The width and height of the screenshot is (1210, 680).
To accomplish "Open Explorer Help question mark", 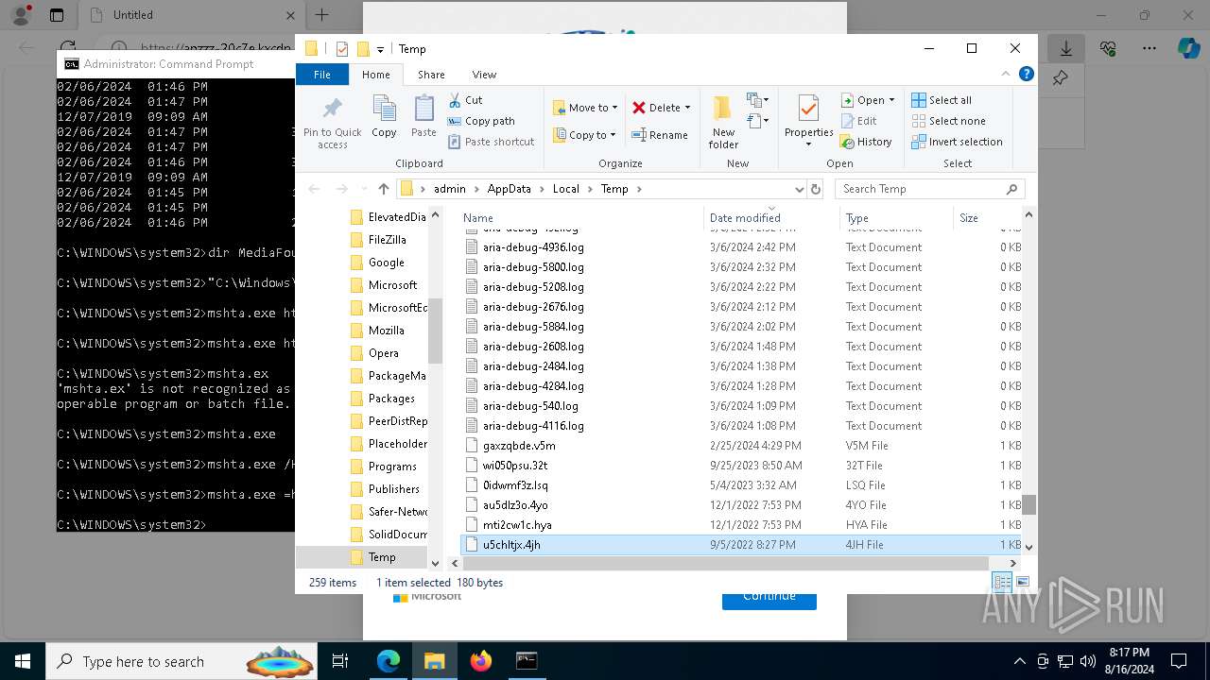I will pyautogui.click(x=1026, y=75).
